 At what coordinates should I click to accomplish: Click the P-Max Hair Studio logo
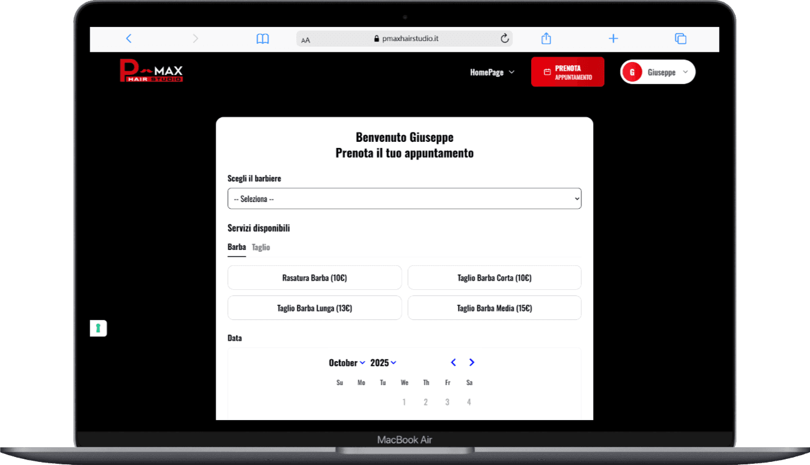[x=151, y=71]
